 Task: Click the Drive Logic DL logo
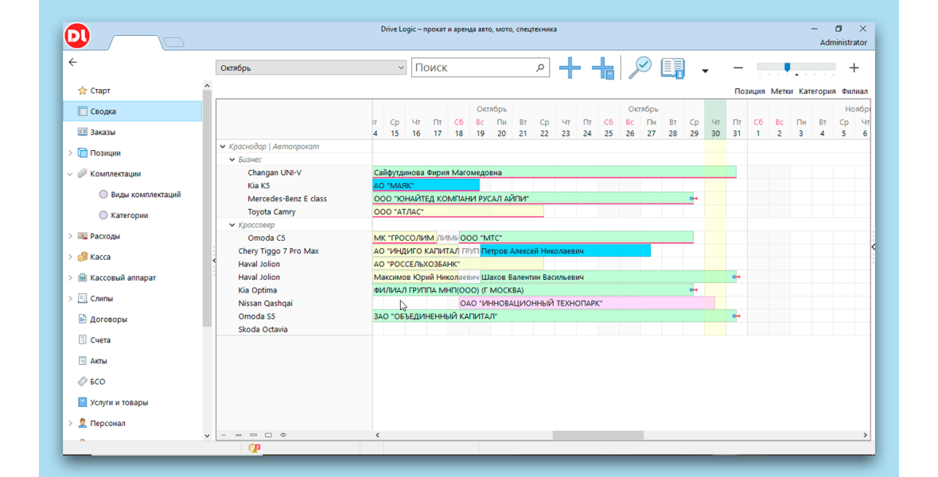point(78,36)
